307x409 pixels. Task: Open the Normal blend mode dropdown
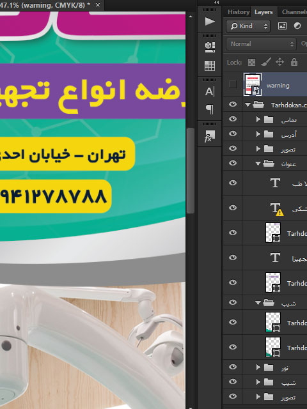pos(261,44)
